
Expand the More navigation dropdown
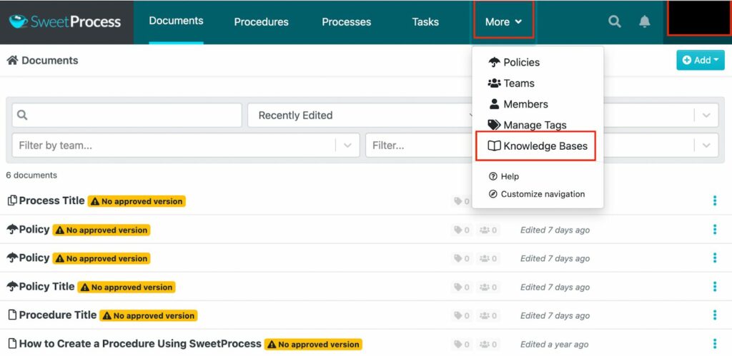pos(503,22)
